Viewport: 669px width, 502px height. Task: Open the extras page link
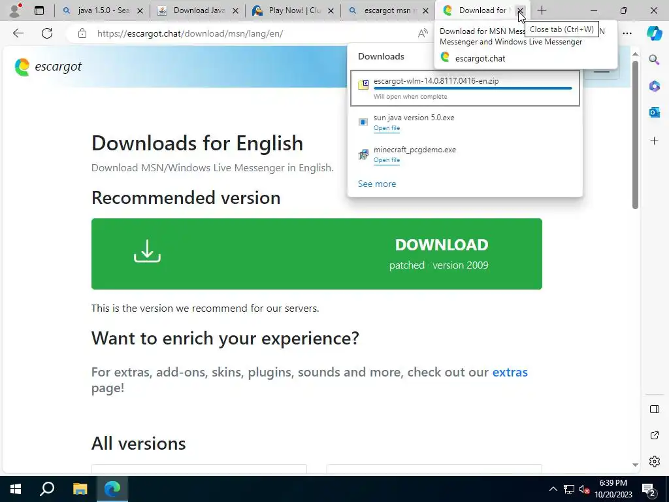tap(510, 372)
